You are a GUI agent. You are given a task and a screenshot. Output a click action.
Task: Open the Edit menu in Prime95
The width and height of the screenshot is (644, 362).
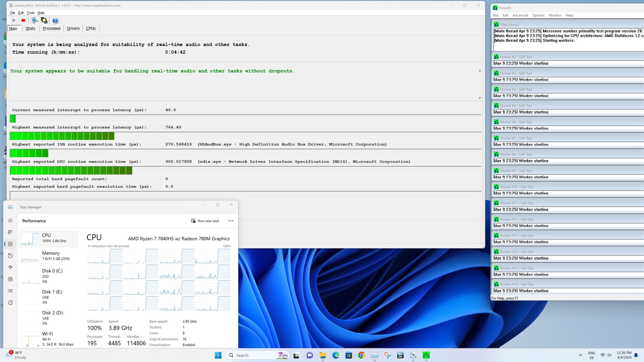505,15
